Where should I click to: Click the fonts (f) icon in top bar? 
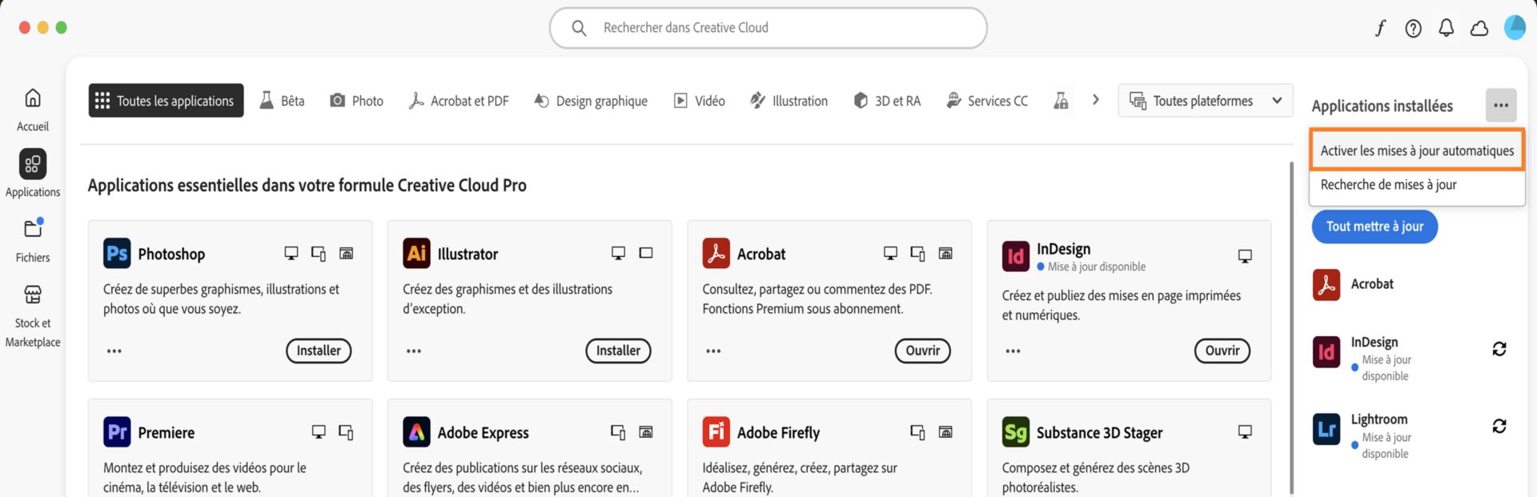pos(1381,28)
